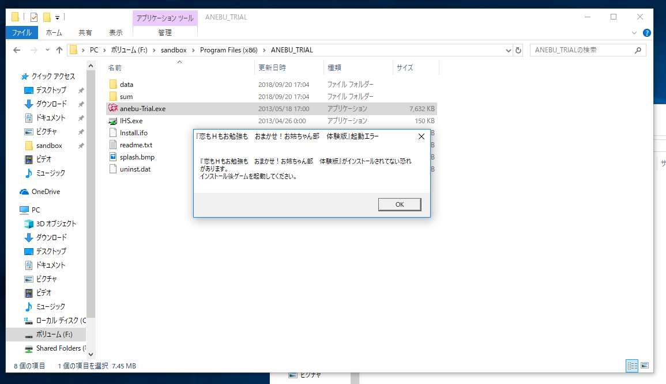Open the ファイル ribbon tab

pyautogui.click(x=22, y=33)
